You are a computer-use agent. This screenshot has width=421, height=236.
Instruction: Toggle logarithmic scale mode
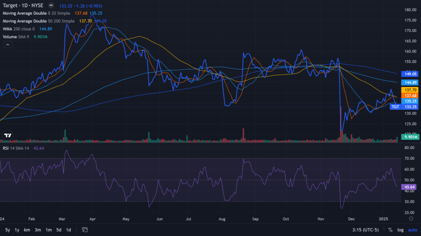(400, 230)
